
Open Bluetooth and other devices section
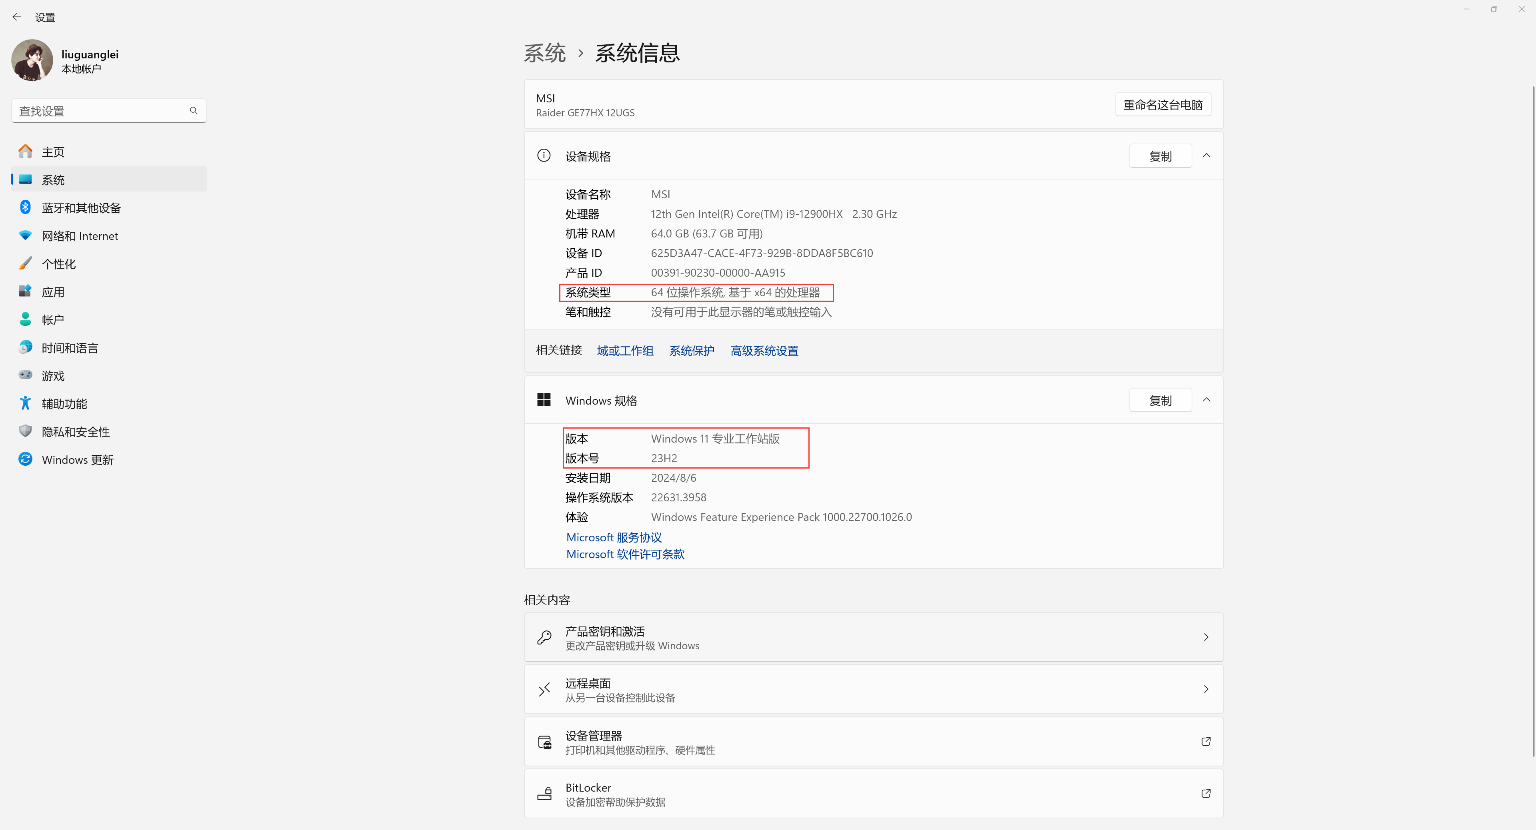click(x=81, y=208)
